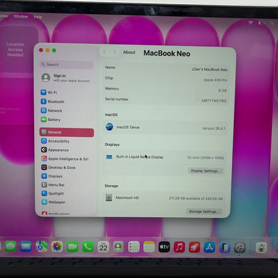Click the Storage Settings button

coord(204,211)
